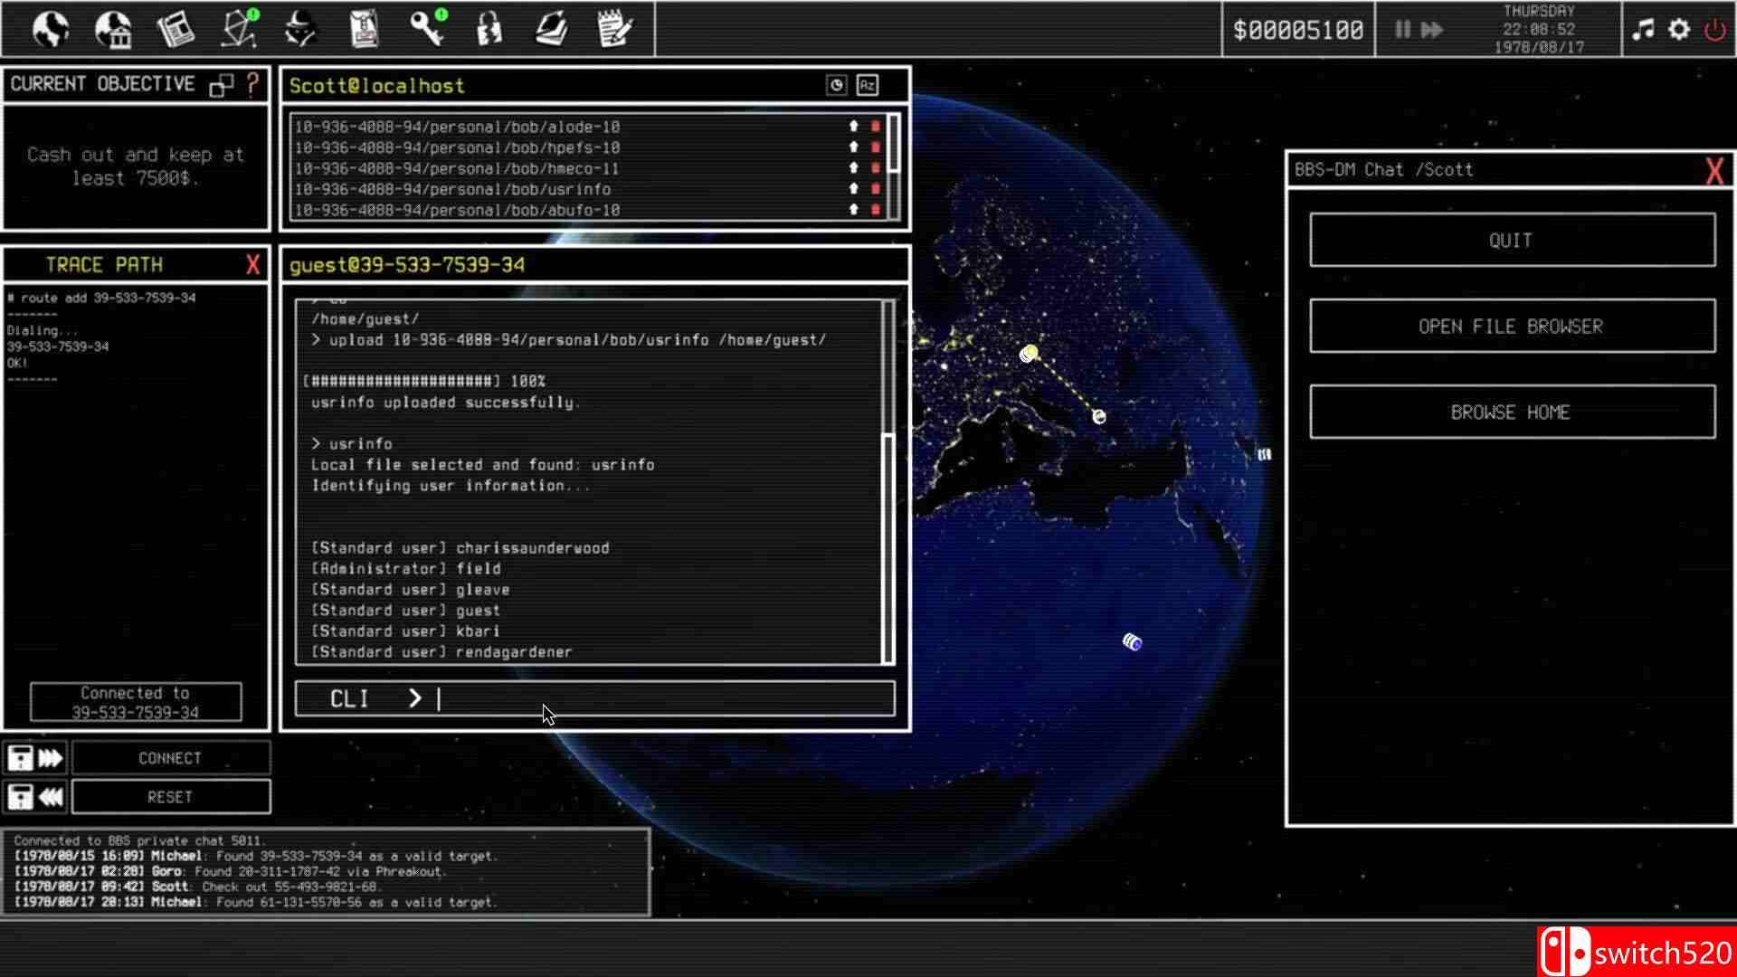1737x977 pixels.
Task: Enable fast-forward time speed
Action: (x=1431, y=30)
